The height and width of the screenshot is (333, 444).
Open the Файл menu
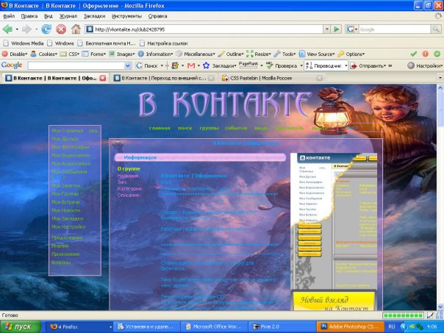click(9, 16)
